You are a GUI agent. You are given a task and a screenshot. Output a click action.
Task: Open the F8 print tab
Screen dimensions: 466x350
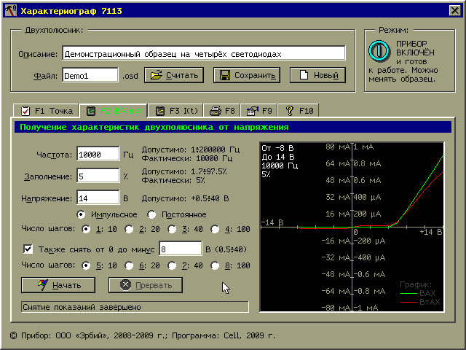[x=221, y=111]
